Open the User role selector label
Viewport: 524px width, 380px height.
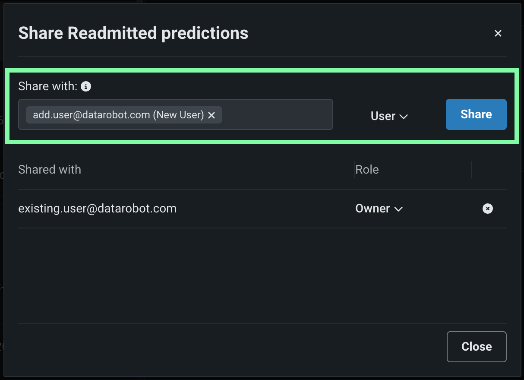tap(383, 116)
